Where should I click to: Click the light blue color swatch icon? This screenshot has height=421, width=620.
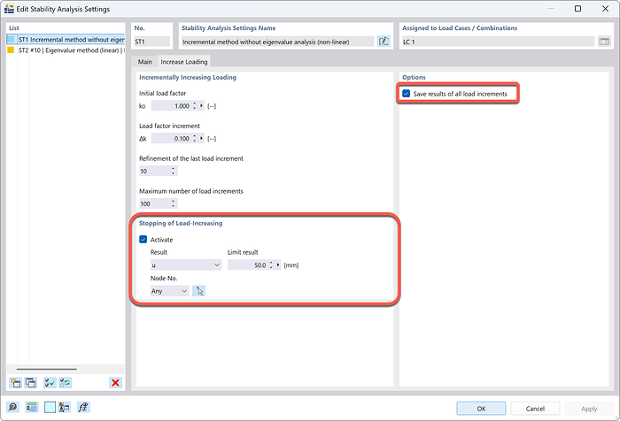point(50,408)
